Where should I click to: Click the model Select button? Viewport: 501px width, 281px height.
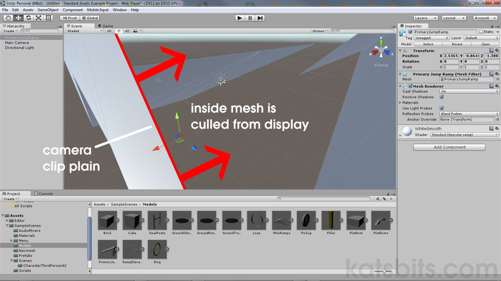pos(428,44)
